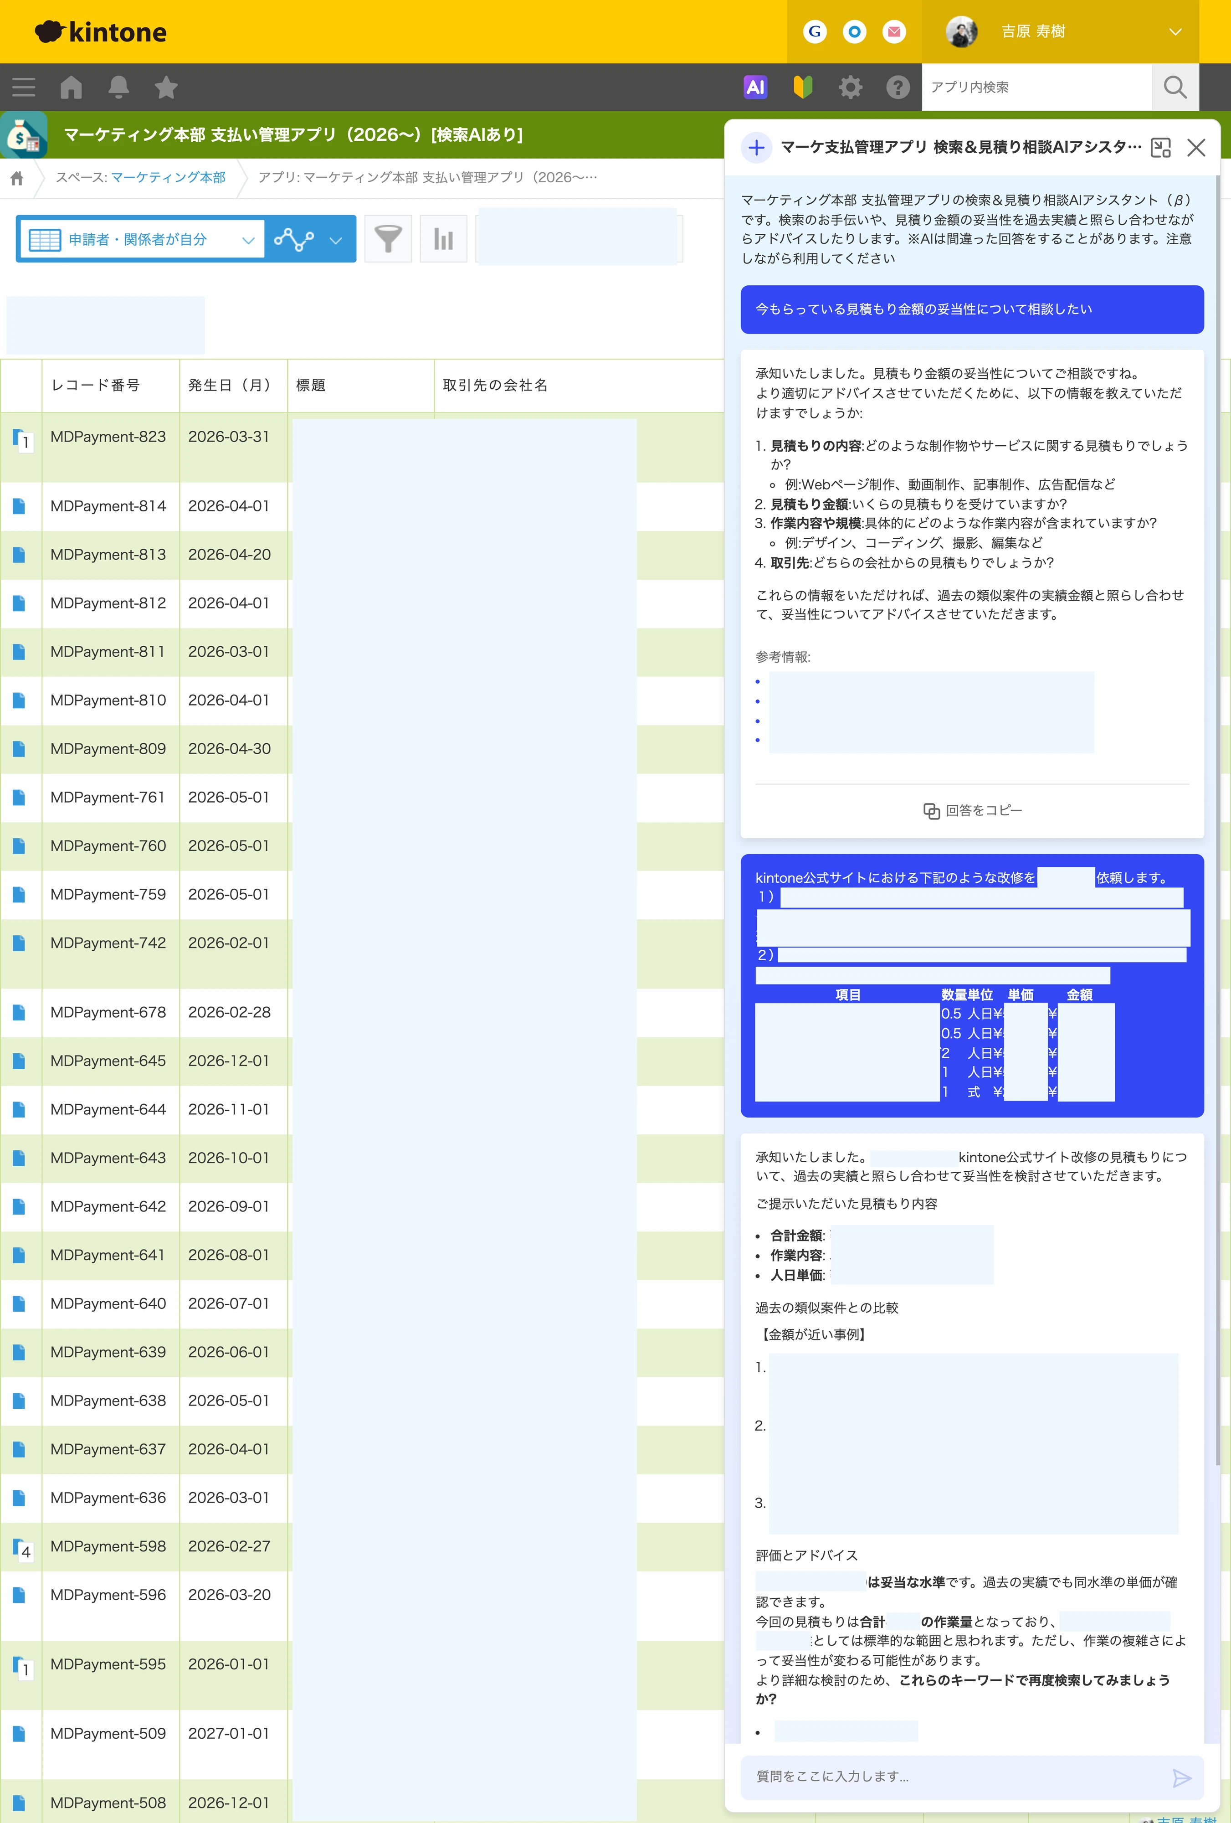Expand the user account menu chevron
The image size is (1231, 1823).
tap(1175, 31)
